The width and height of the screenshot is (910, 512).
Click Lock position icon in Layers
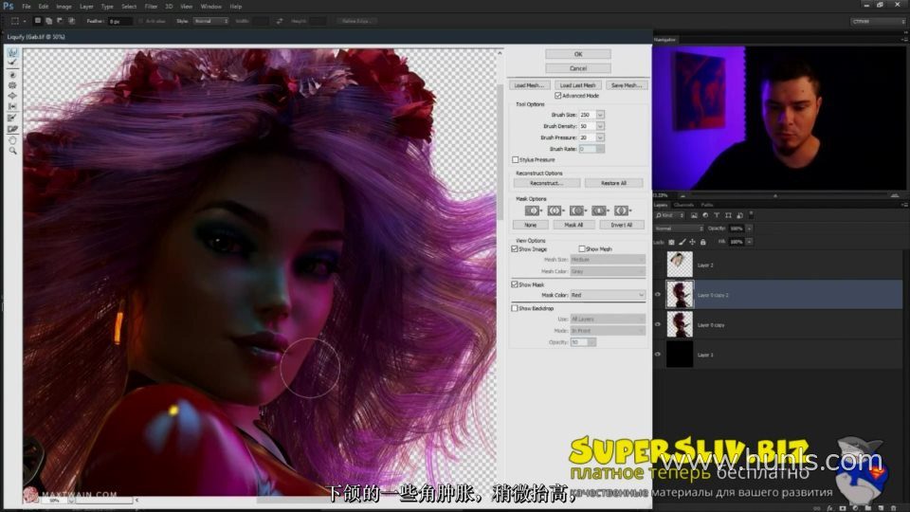[692, 242]
